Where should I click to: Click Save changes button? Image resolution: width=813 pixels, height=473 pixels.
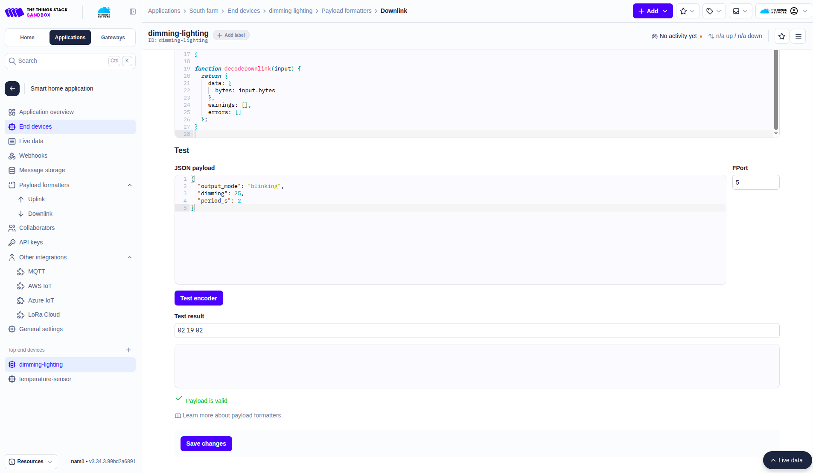tap(206, 444)
